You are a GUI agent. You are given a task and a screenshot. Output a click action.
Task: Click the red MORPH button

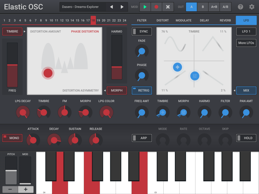117,90
